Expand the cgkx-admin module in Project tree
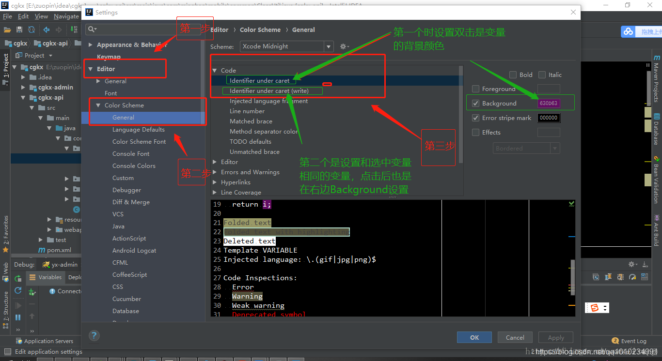Image resolution: width=662 pixels, height=361 pixels. 23,88
